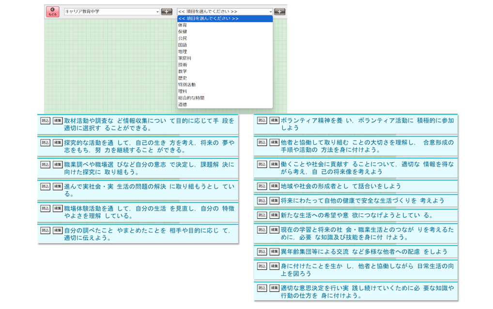Click 読込 icon for 取材活動や調査 item

pos(46,121)
